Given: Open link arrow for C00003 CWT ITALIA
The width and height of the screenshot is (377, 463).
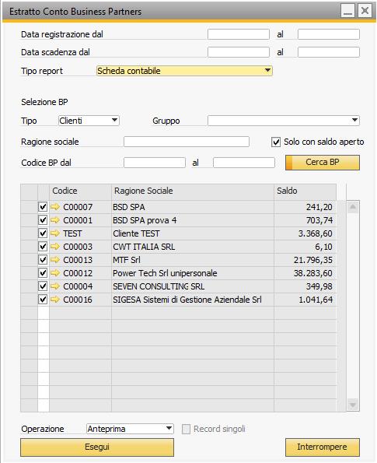Looking at the screenshot, I should point(55,247).
